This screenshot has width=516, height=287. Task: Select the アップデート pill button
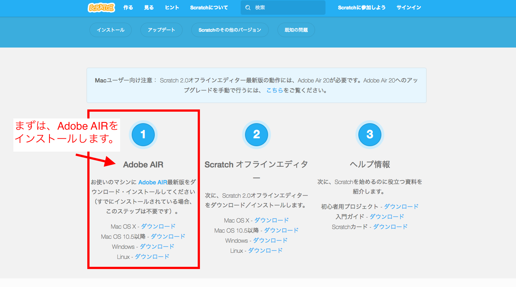coord(161,30)
